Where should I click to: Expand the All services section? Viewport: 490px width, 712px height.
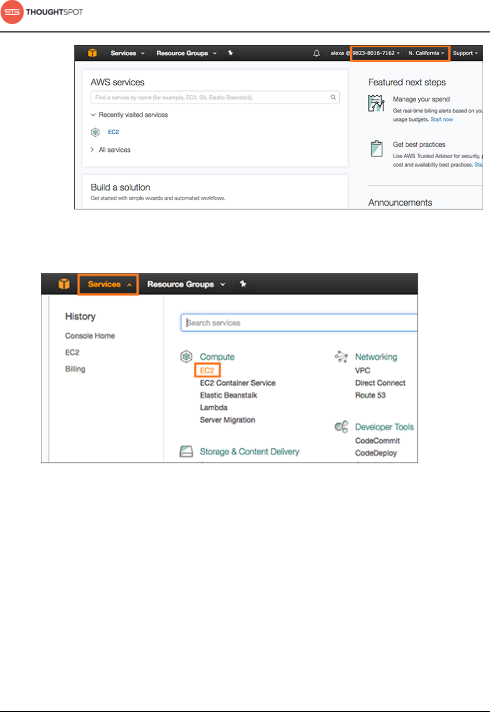pyautogui.click(x=110, y=150)
